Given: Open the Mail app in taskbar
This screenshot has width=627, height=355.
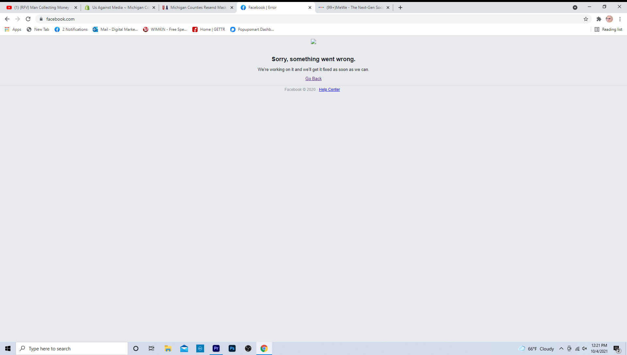Looking at the screenshot, I should click(x=184, y=348).
